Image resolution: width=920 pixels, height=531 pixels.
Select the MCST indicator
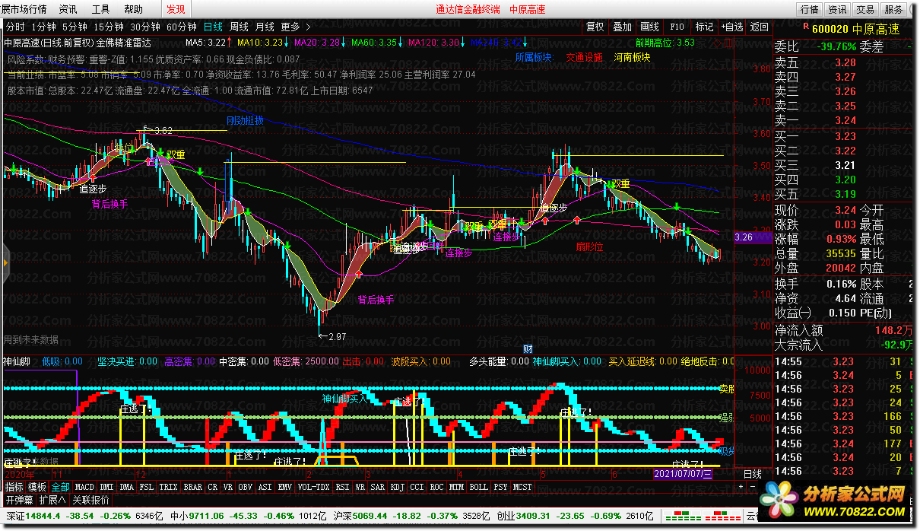coord(522,487)
